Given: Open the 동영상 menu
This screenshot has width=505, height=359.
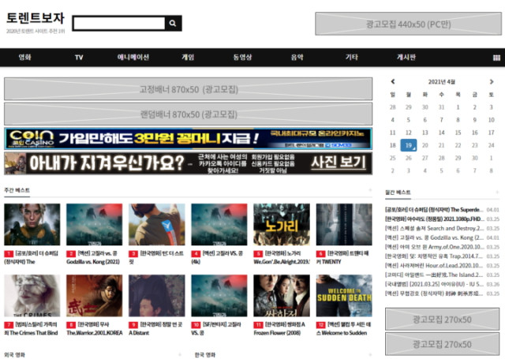Looking at the screenshot, I should pos(242,58).
